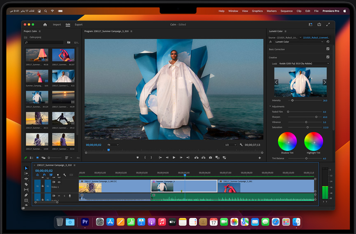Open the timeline wrench settings
356x234 pixels.
tap(65, 175)
